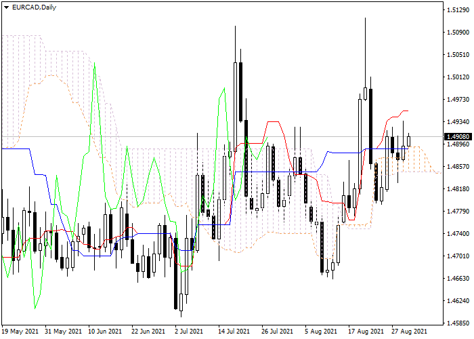Screen dimensions: 474x339
Task: Select the EURCAD,Daily chart title text
Action: point(34,7)
